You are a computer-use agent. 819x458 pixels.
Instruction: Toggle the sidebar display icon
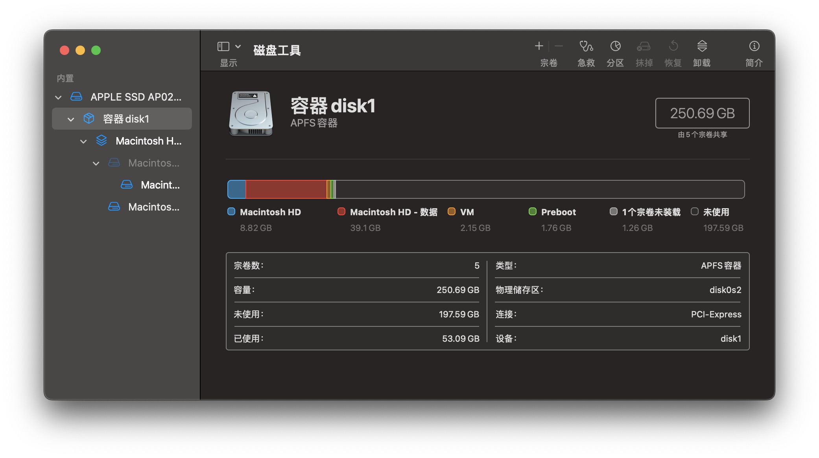223,46
